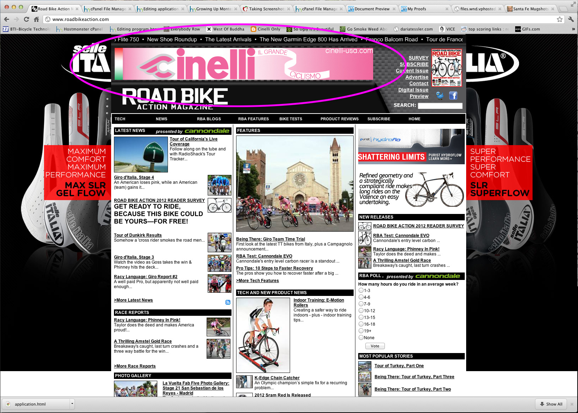Click the Twitter bird icon
578x413 pixels.
(440, 95)
